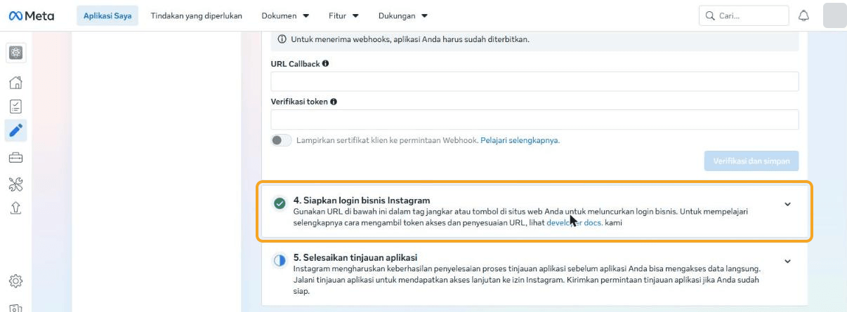Go to the Home icon in sidebar
The image size is (847, 312).
click(15, 83)
